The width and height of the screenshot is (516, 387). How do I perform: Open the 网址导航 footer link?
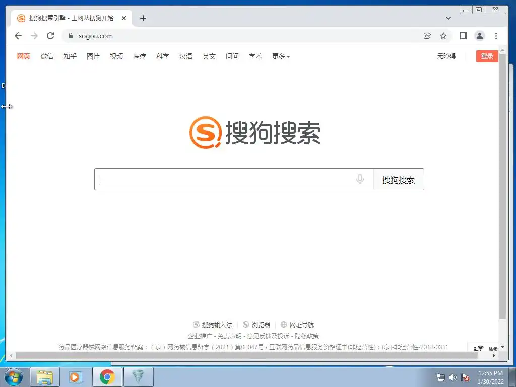(x=297, y=325)
